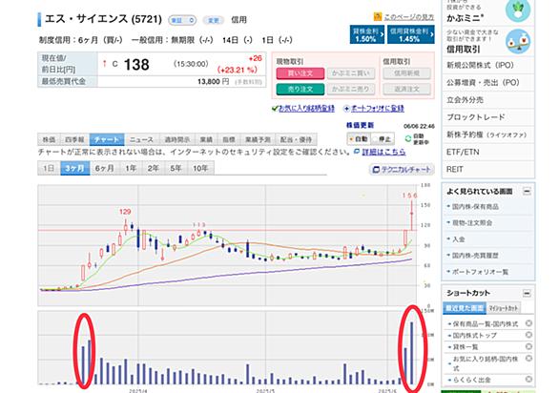Open the 貸株金利 1.50% banner
559x393 pixels.
(x=367, y=34)
